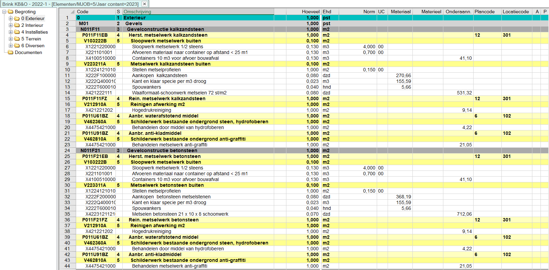The image size is (549, 270).
Task: Select the 2 Interieur tree item
Action: click(x=32, y=25)
